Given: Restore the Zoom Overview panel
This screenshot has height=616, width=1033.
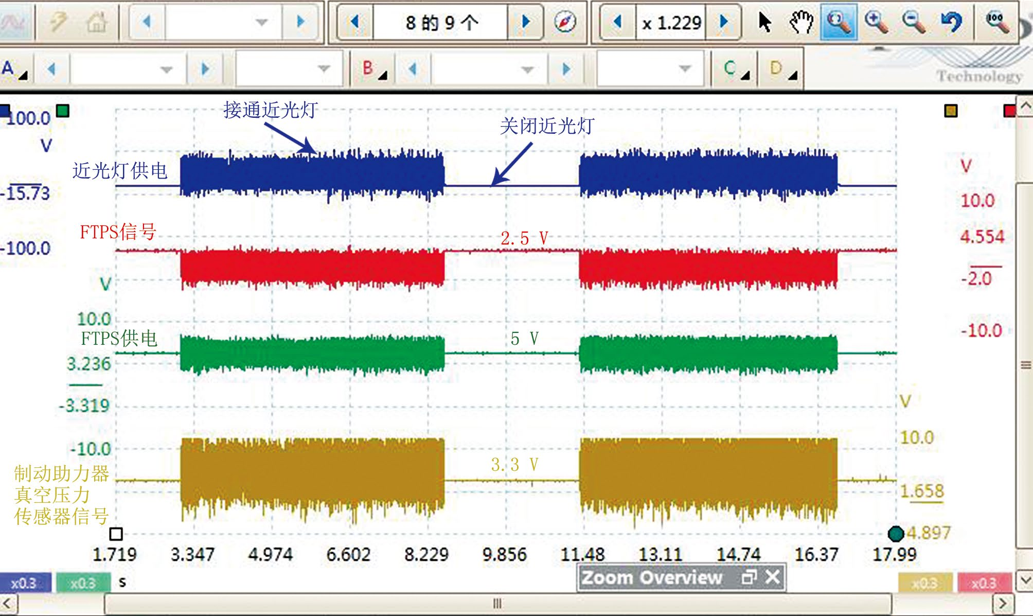Looking at the screenshot, I should coord(749,577).
